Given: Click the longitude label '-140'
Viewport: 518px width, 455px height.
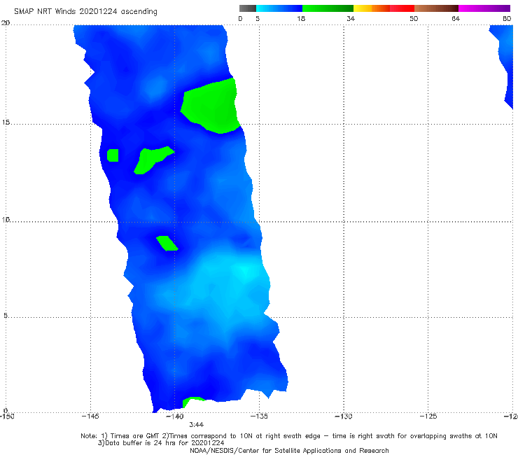Looking at the screenshot, I should pyautogui.click(x=174, y=416).
